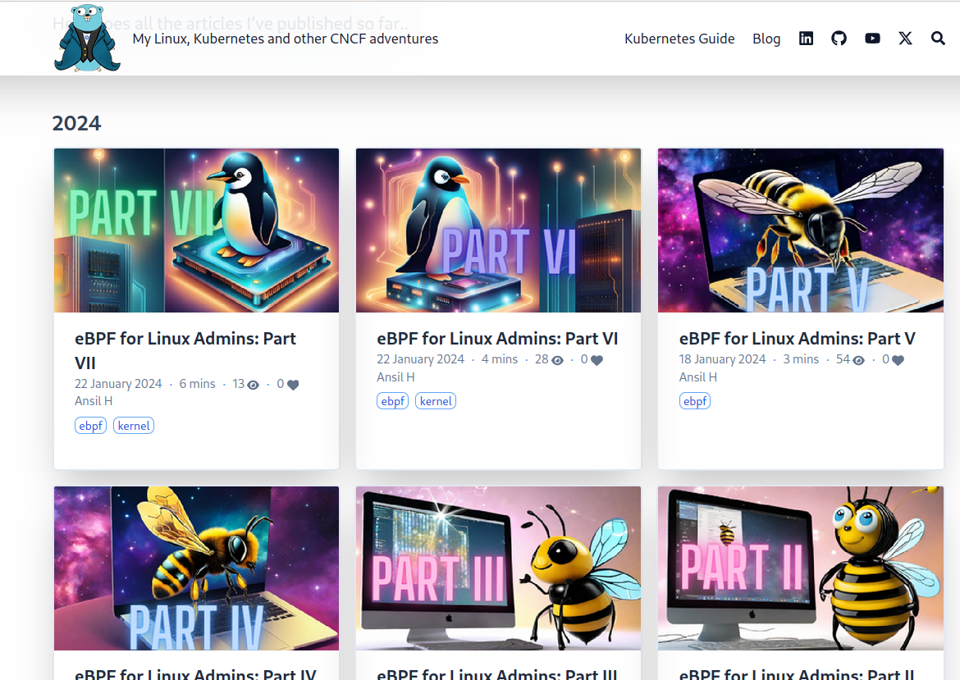Click the views eye icon on Part V
The height and width of the screenshot is (680, 960).
coord(859,360)
